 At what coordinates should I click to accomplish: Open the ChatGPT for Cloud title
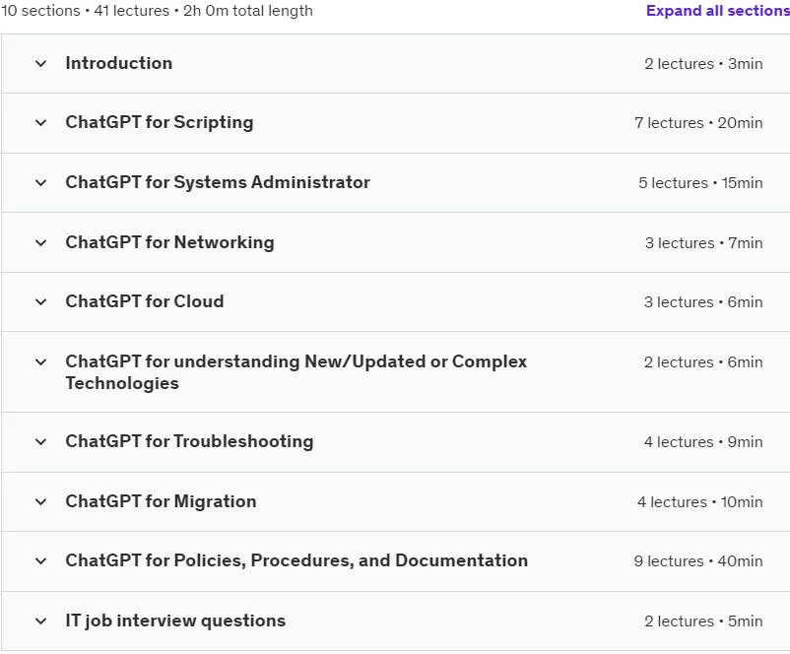coord(145,301)
